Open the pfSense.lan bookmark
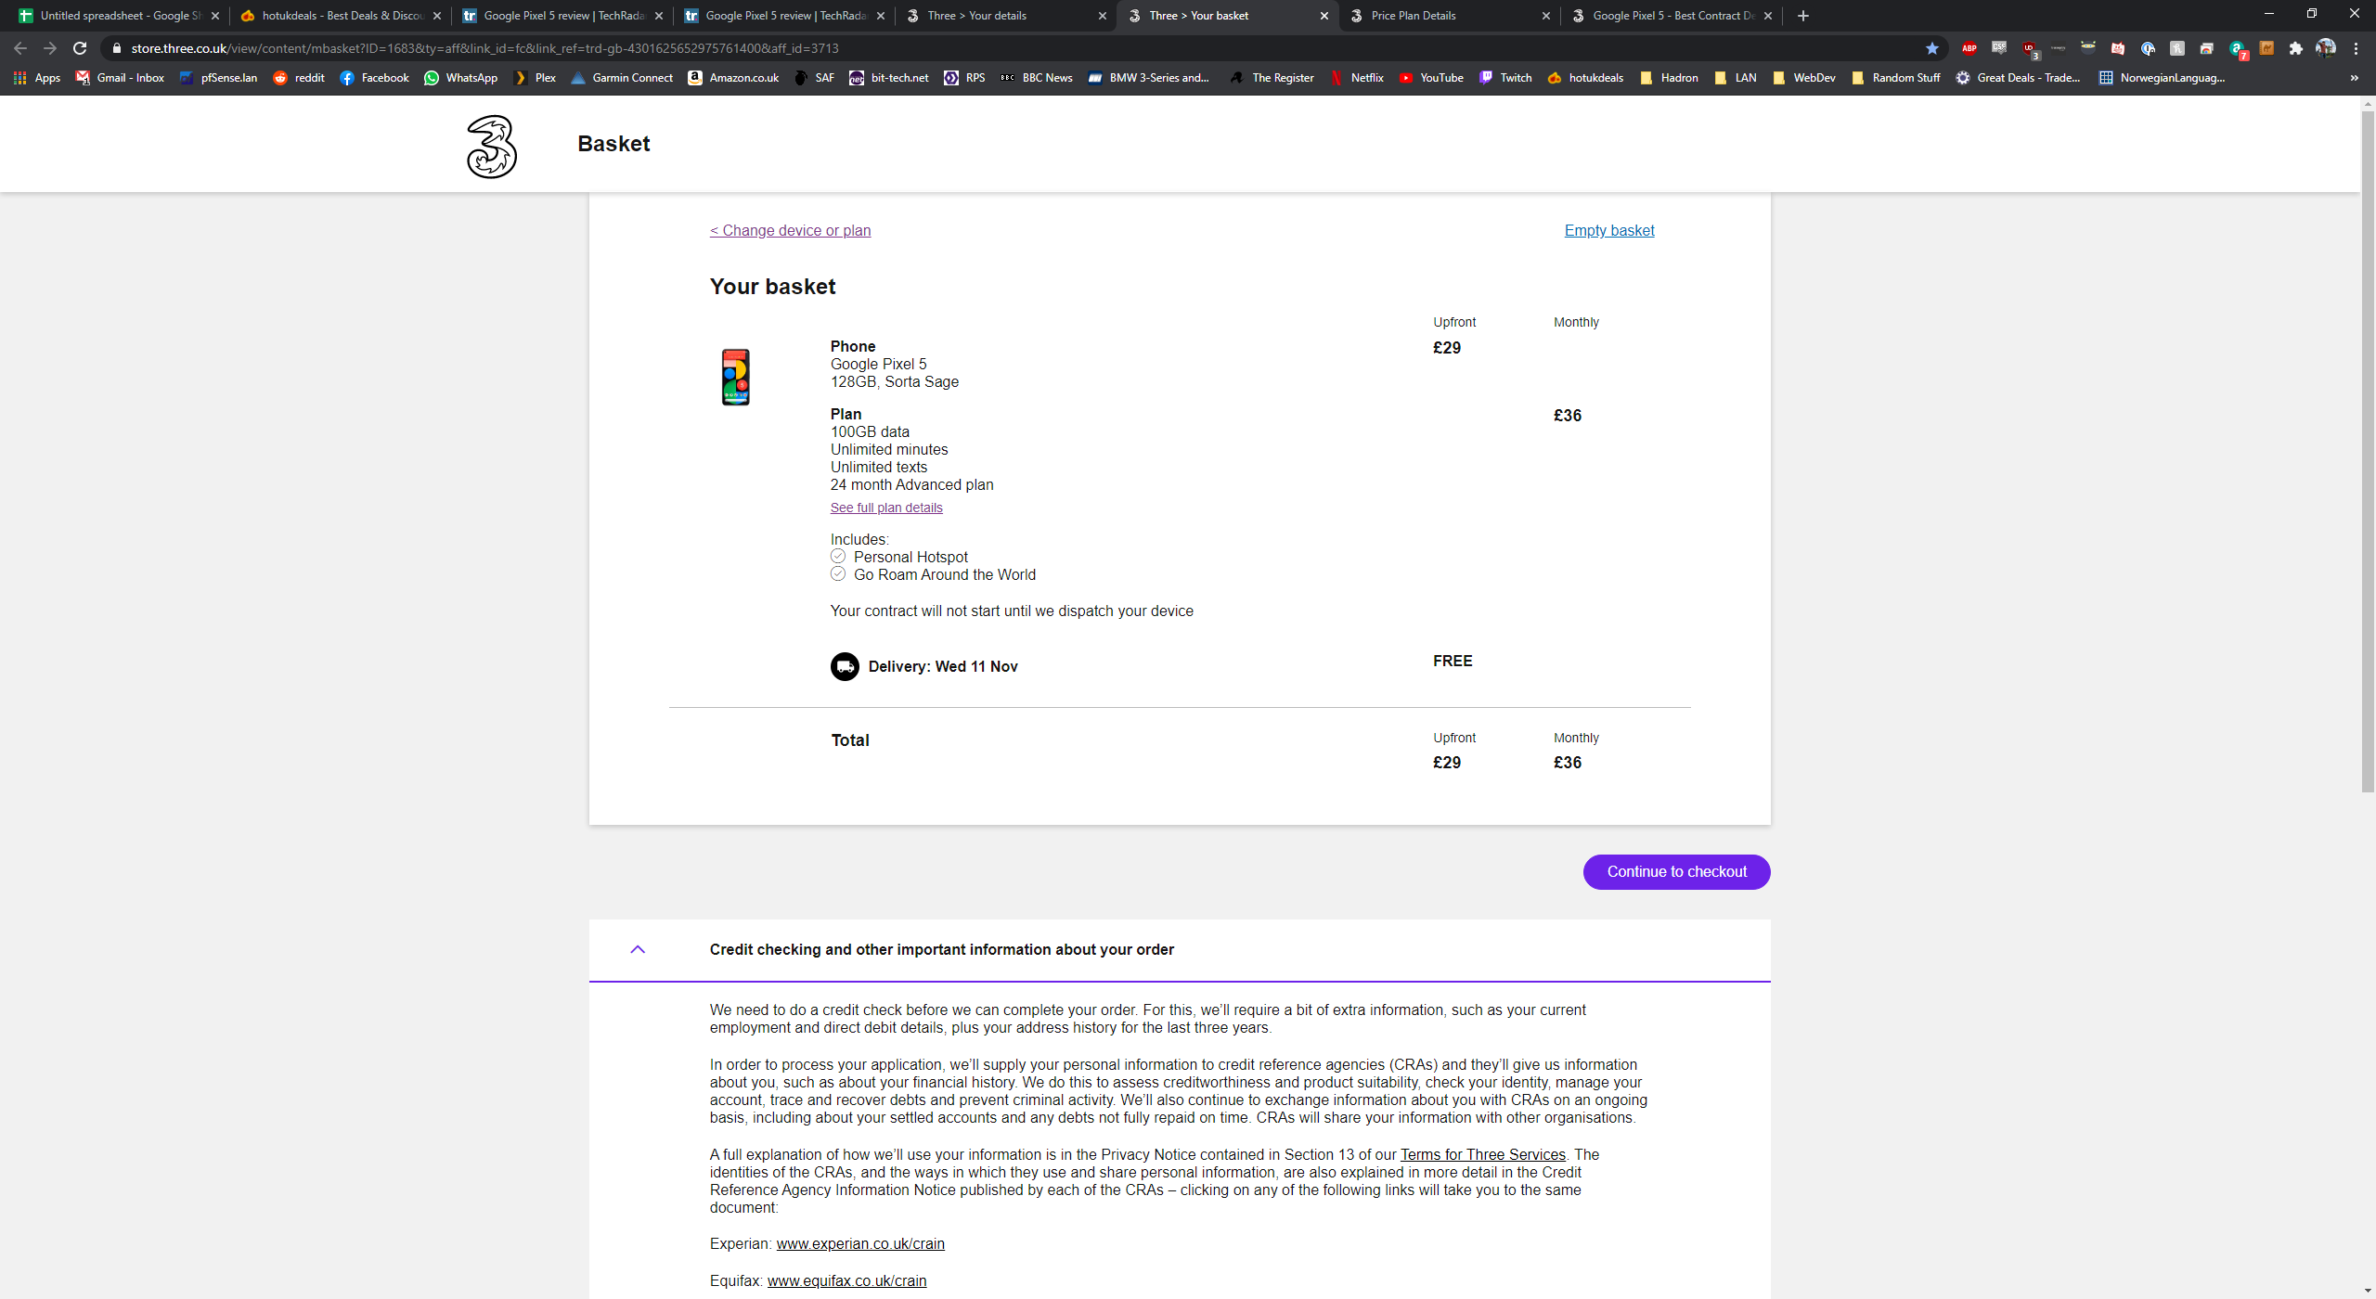2376x1299 pixels. point(219,78)
